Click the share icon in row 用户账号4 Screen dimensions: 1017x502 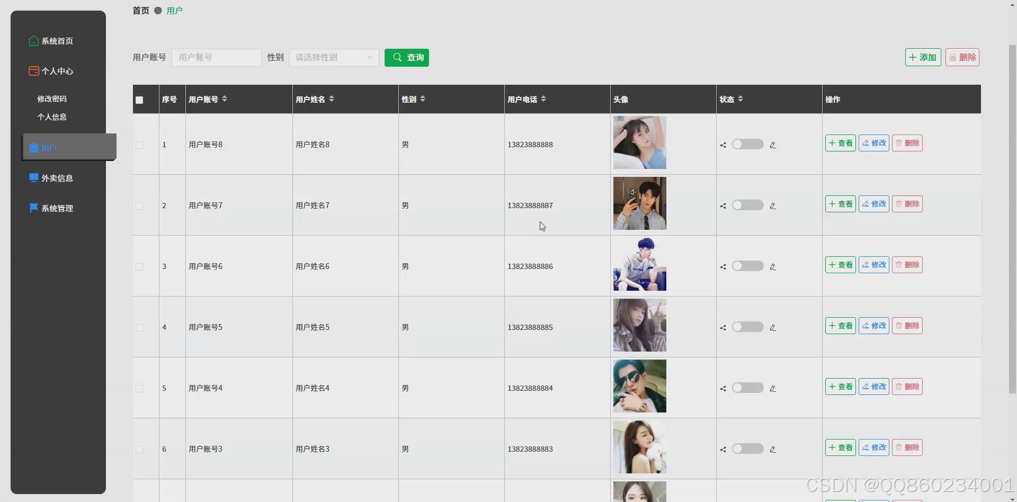pyautogui.click(x=723, y=389)
